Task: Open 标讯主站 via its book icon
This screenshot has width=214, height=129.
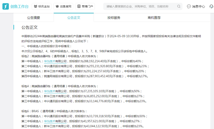Action: click(x=36, y=6)
